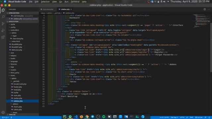Open the Terminal menu
The height and width of the screenshot is (119, 212).
[x=75, y=2]
